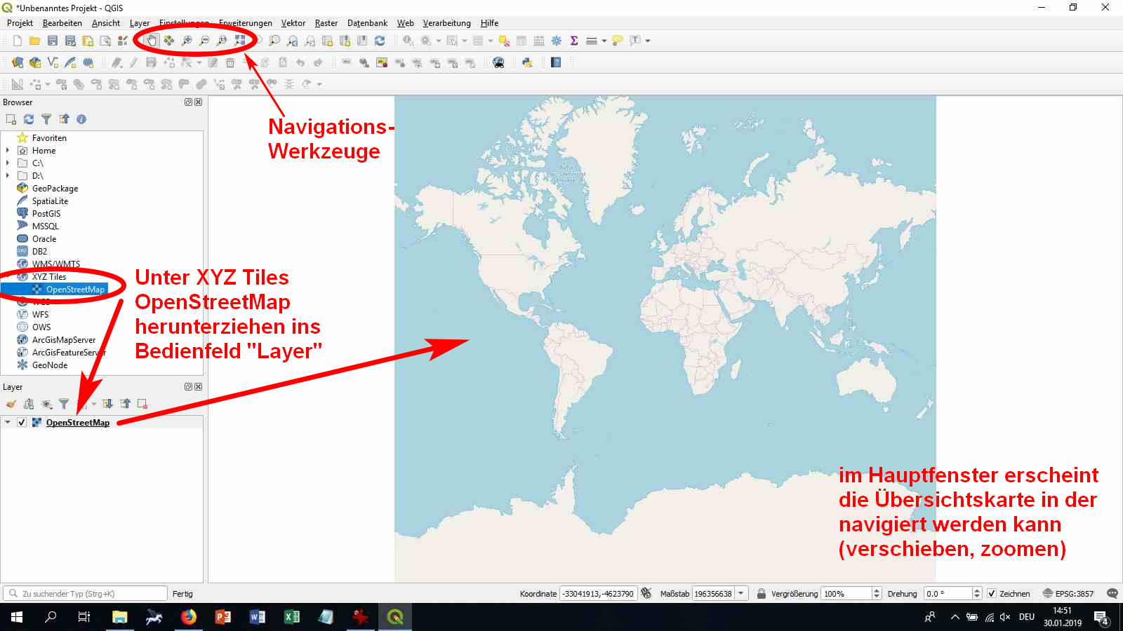Open the Sigma statistical summary tool
This screenshot has height=631, width=1123.
pyautogui.click(x=574, y=41)
